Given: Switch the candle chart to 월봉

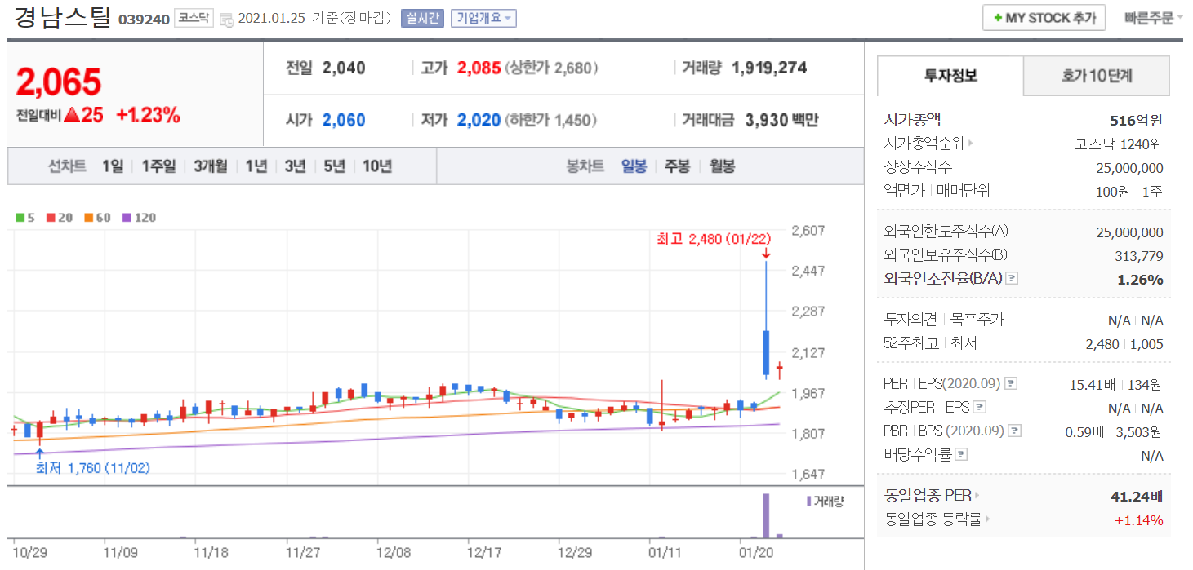Looking at the screenshot, I should click(722, 166).
